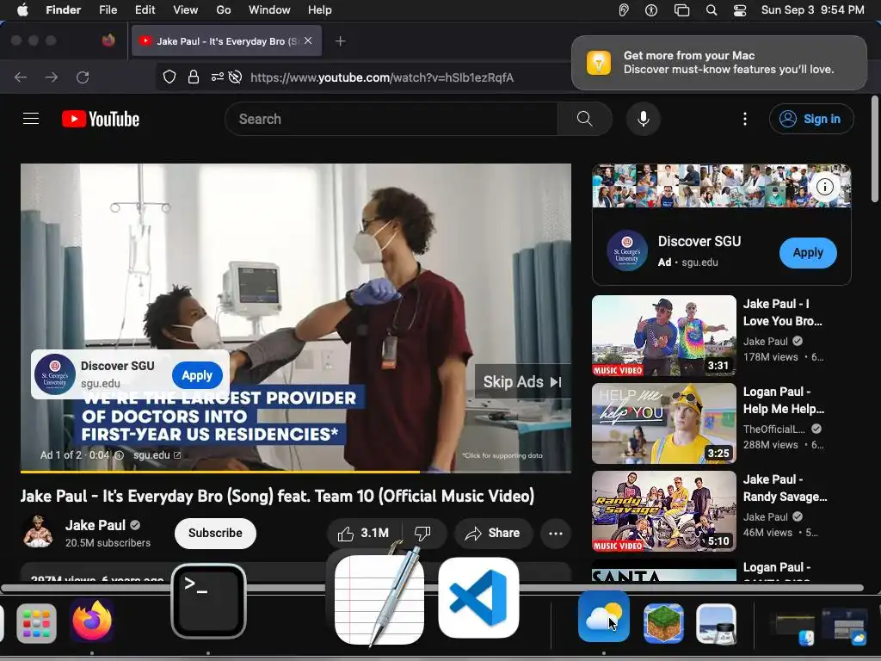This screenshot has height=661, width=881.
Task: Open a new browser tab
Action: pyautogui.click(x=340, y=41)
